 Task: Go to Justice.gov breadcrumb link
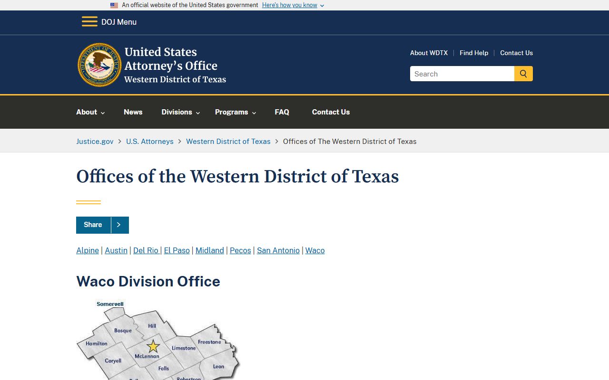tap(95, 141)
